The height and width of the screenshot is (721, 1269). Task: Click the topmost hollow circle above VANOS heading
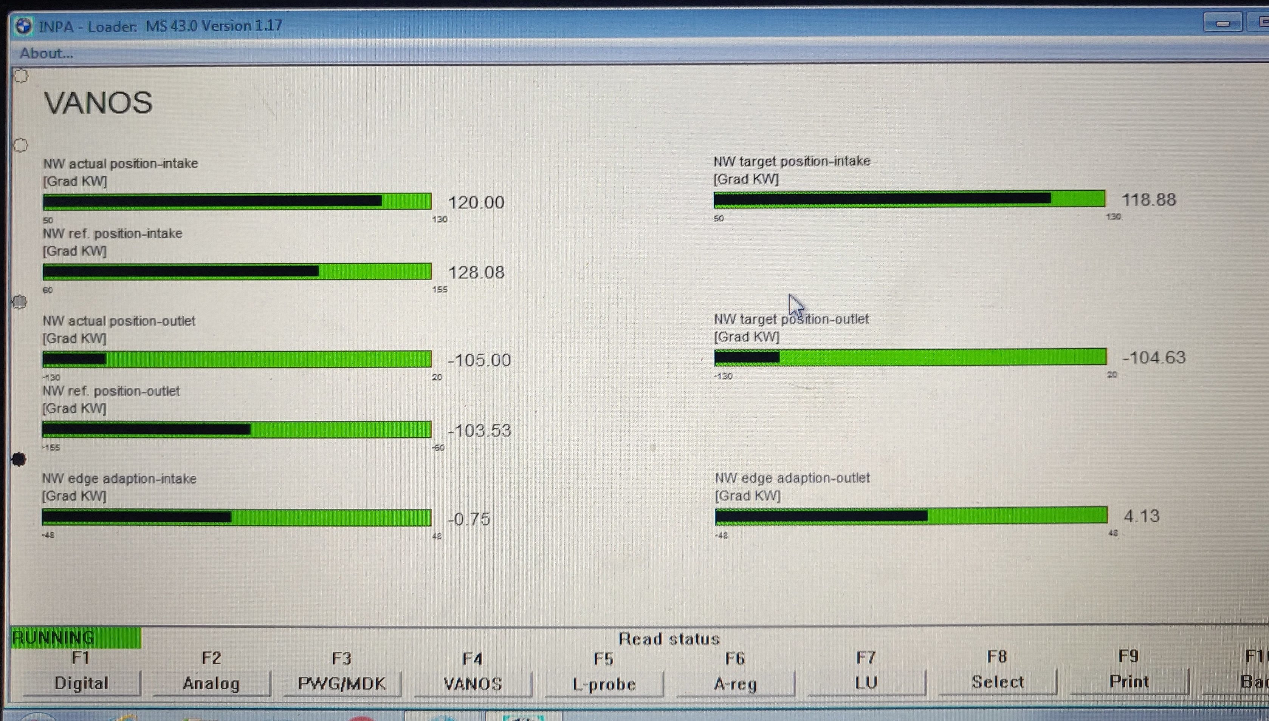click(21, 76)
